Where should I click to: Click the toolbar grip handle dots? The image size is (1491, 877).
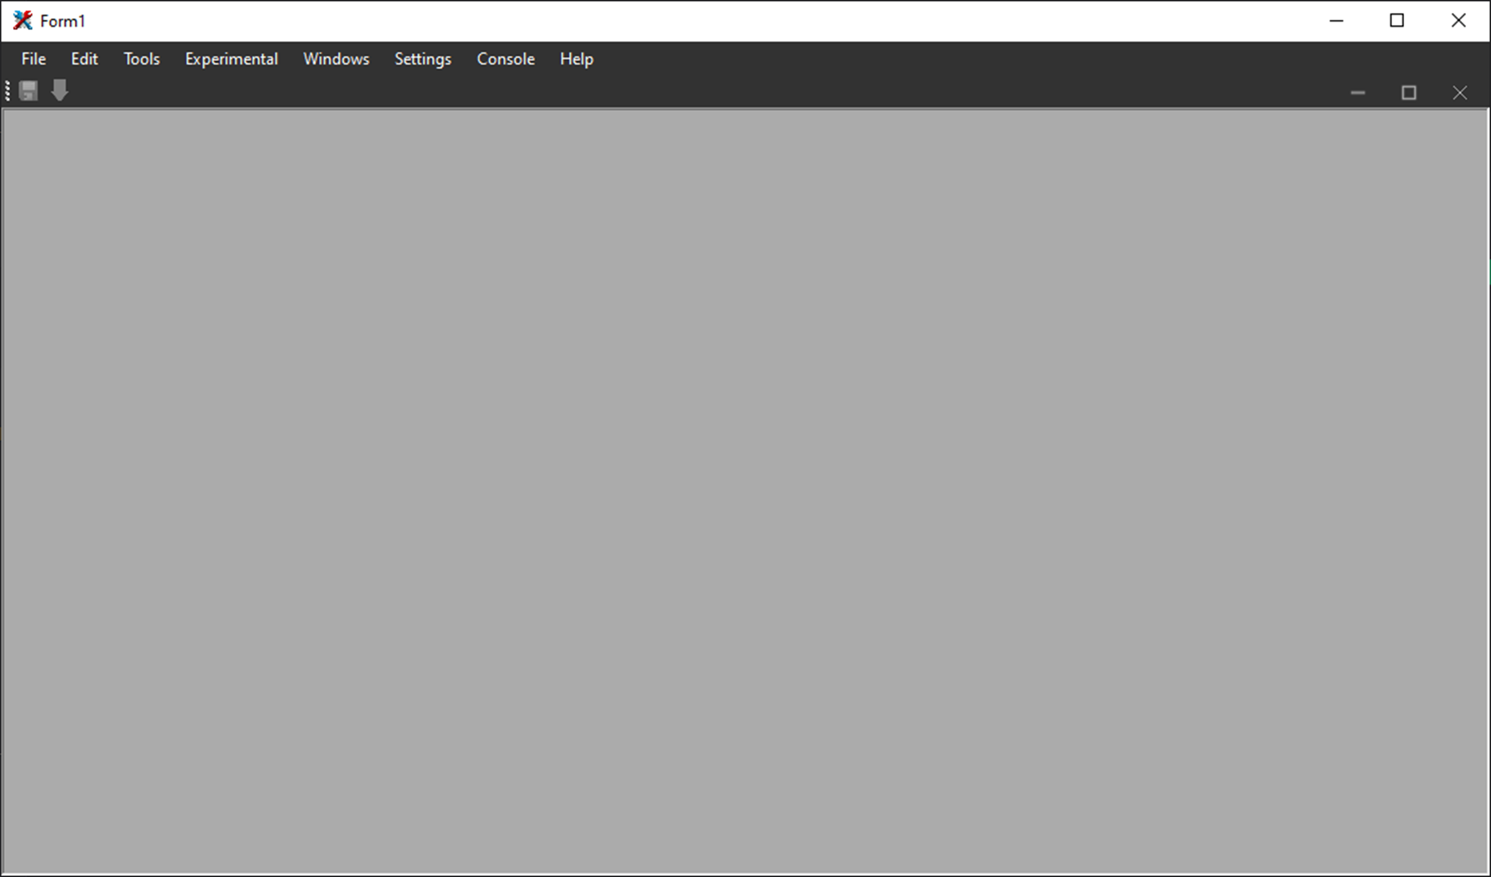click(7, 90)
